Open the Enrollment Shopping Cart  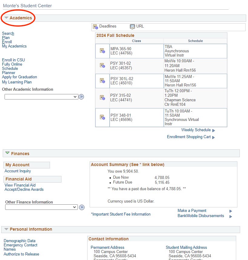[x=189, y=137]
